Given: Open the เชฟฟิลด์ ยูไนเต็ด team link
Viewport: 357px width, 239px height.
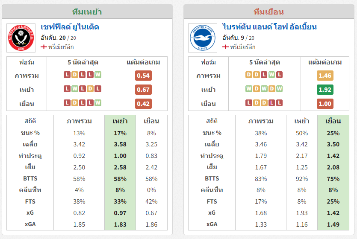Looking at the screenshot, I should click(x=70, y=27).
